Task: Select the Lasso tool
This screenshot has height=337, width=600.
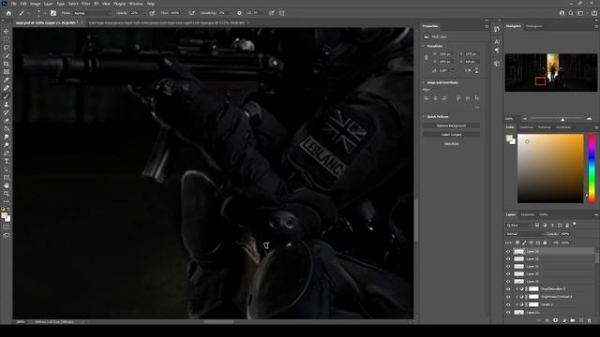Action: (7, 48)
